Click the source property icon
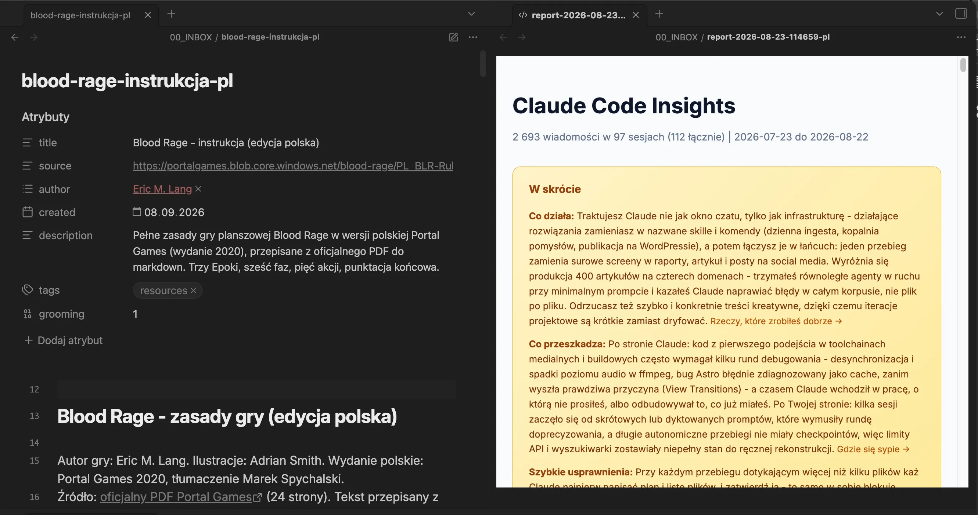 (27, 166)
